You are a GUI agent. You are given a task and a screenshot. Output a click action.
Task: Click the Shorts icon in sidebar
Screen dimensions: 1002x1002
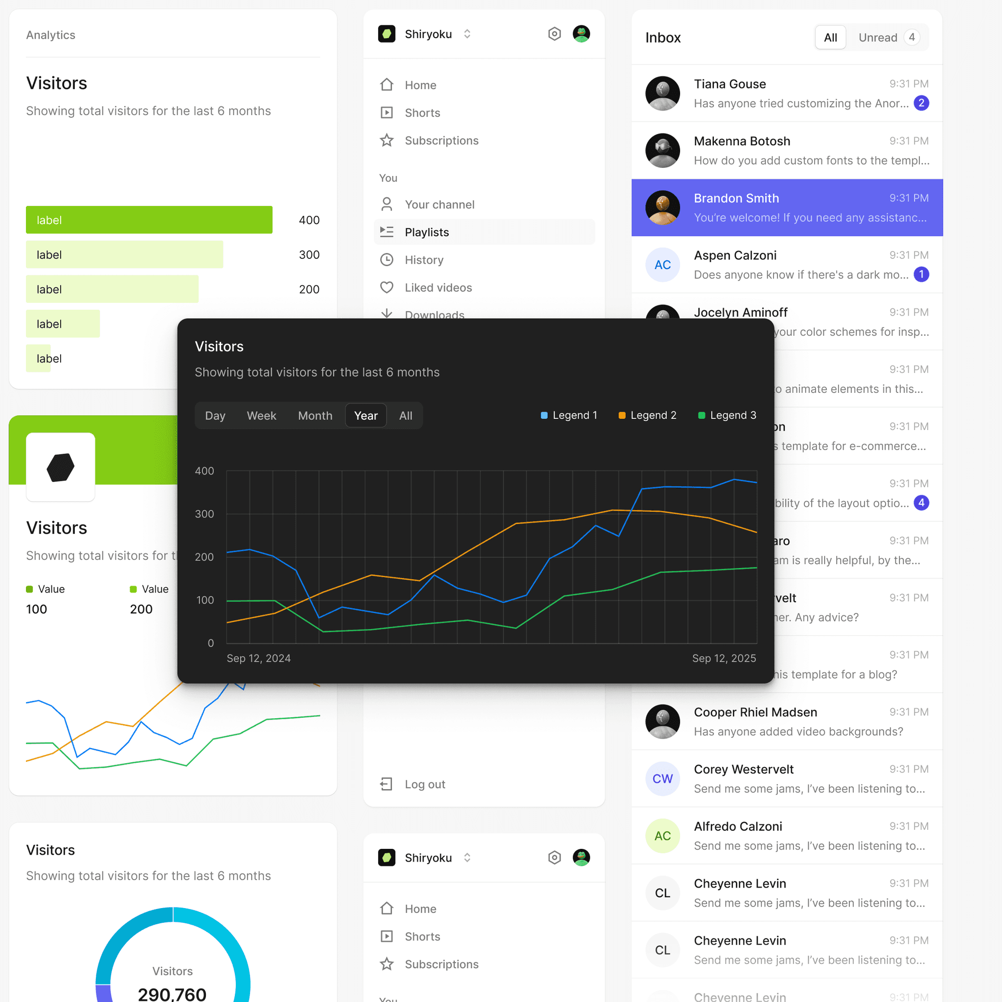pos(387,113)
